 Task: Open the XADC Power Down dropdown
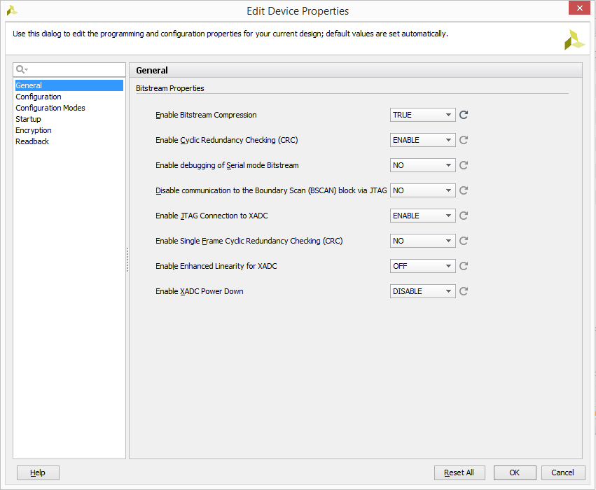(423, 291)
